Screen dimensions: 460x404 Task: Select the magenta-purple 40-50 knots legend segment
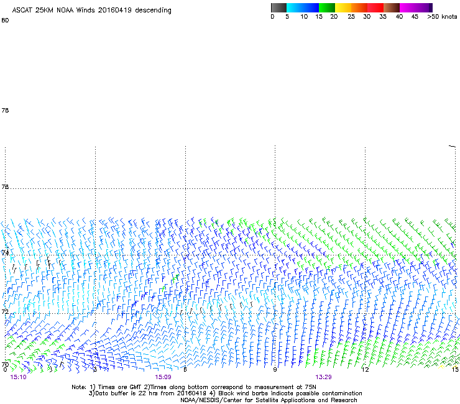pos(416,7)
